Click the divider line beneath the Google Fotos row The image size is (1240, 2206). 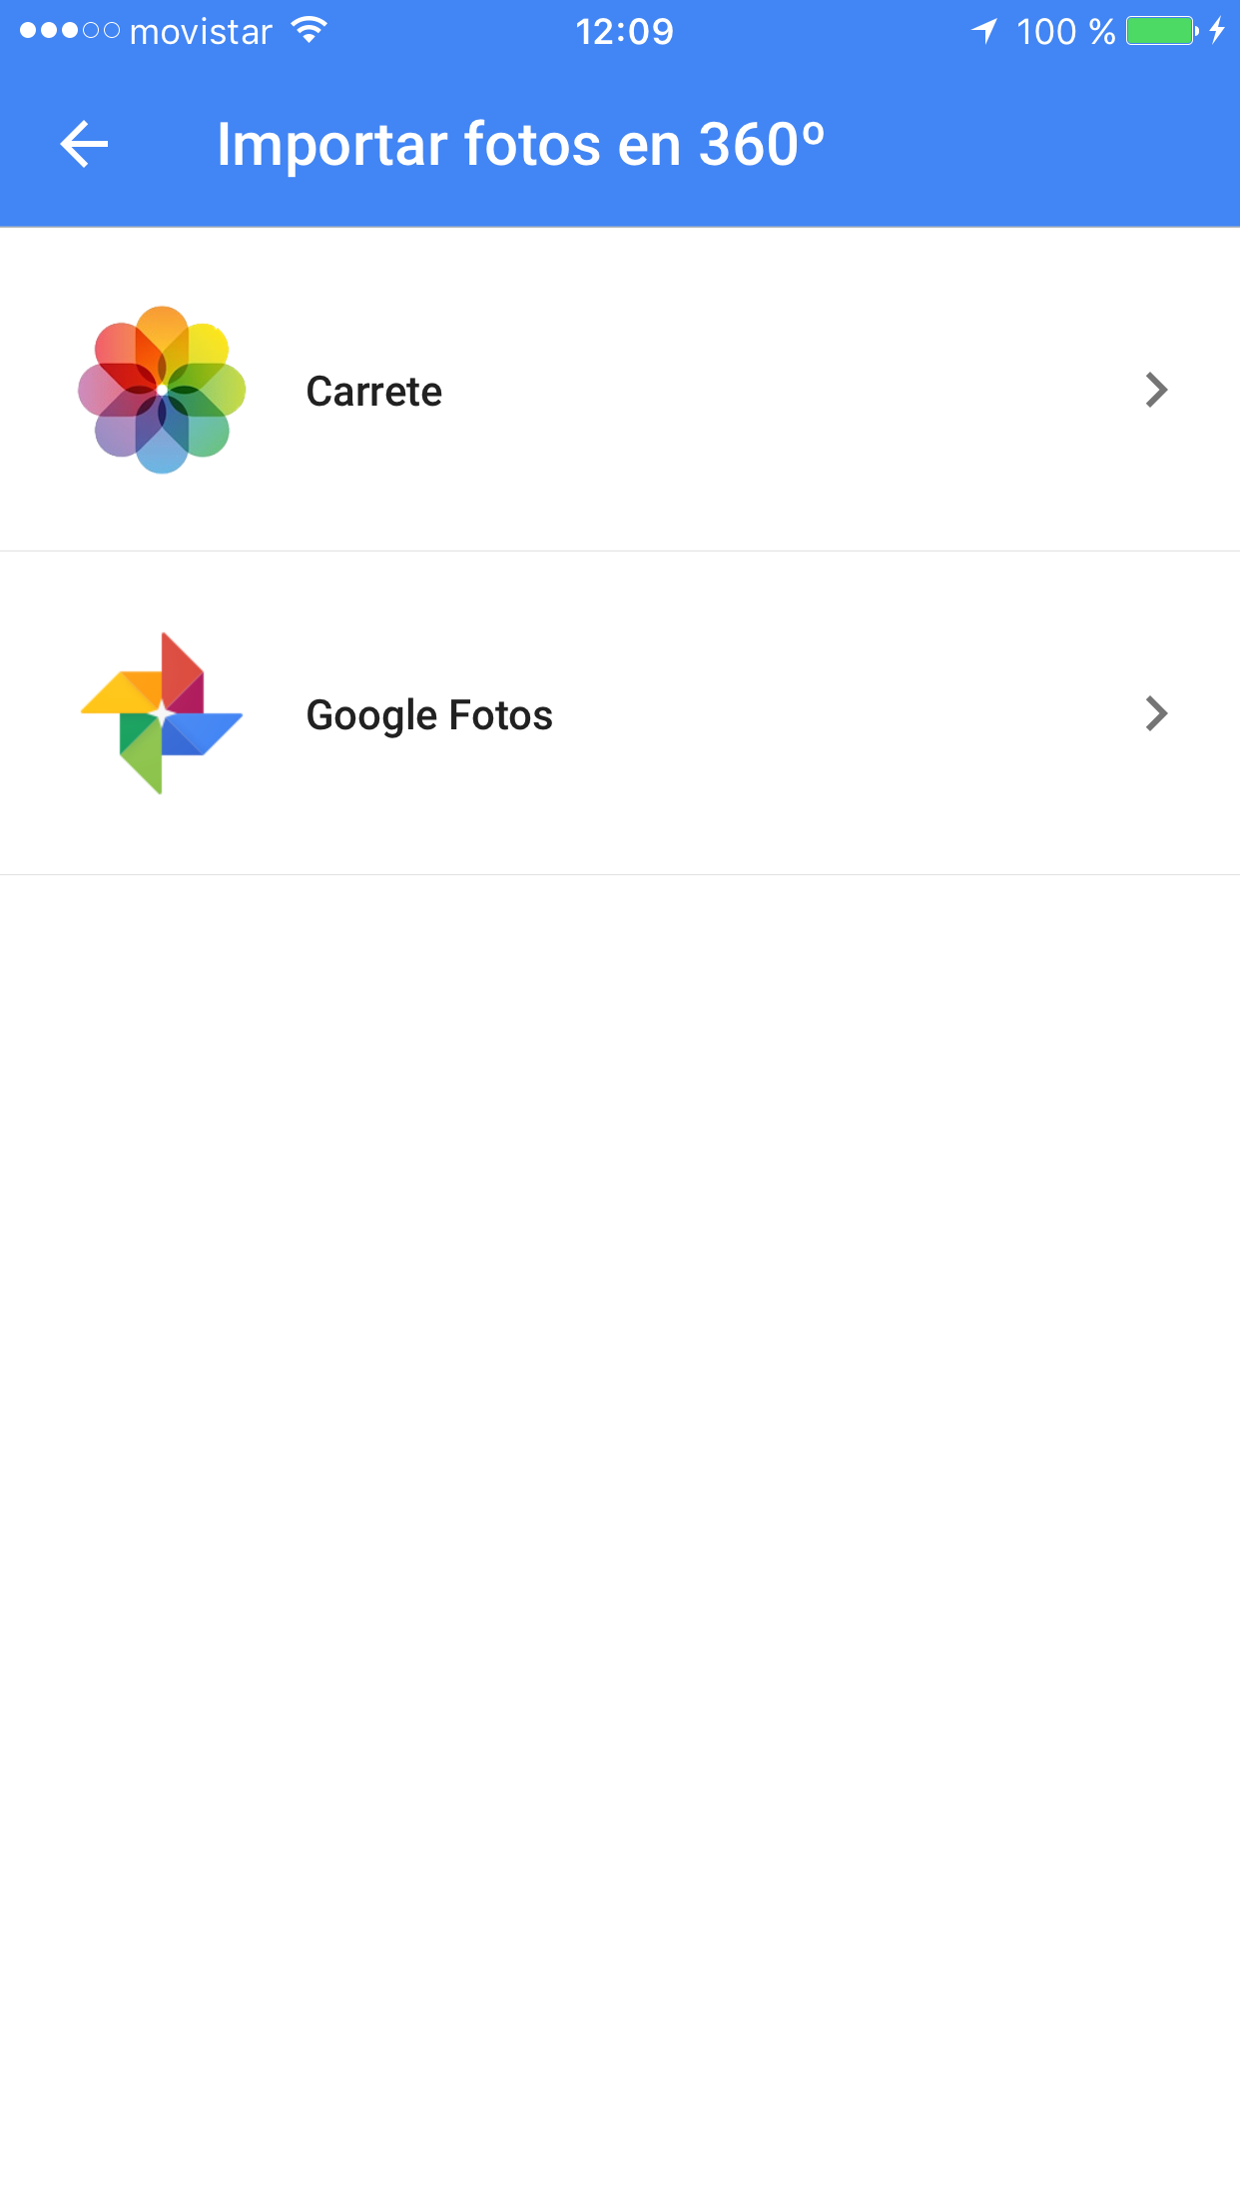(x=620, y=874)
